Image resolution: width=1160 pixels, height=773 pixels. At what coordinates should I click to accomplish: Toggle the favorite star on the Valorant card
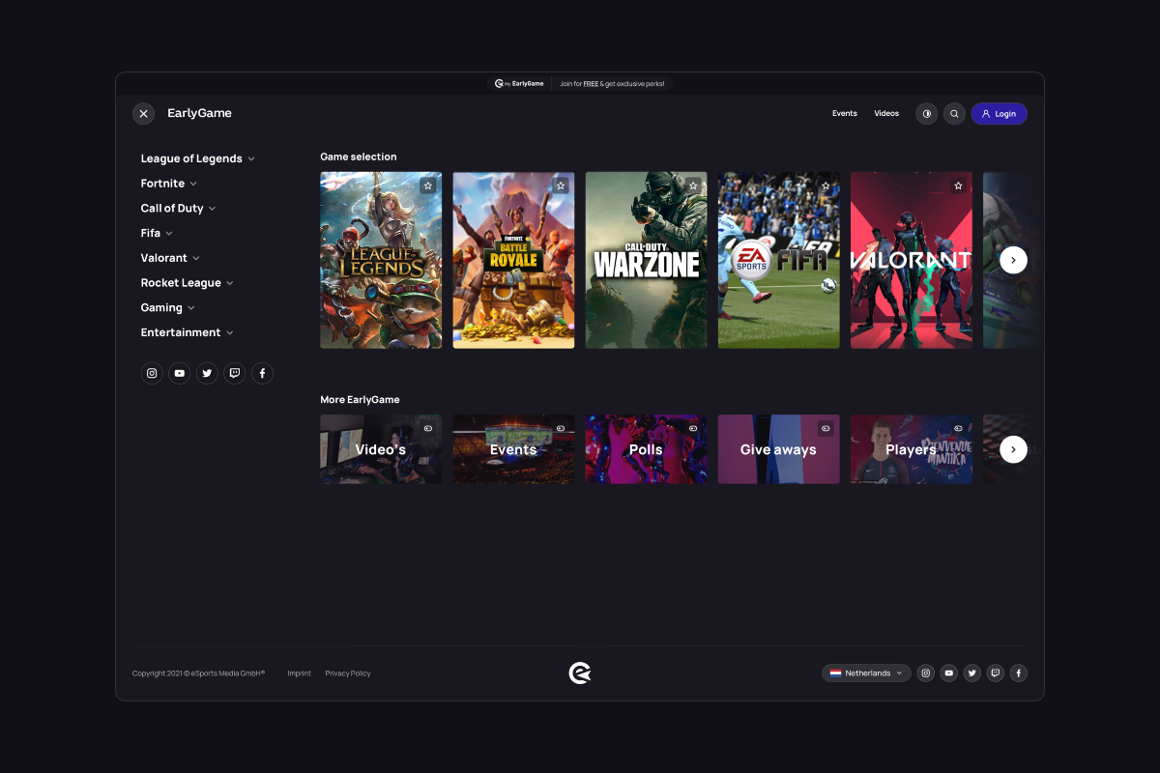[x=958, y=186]
